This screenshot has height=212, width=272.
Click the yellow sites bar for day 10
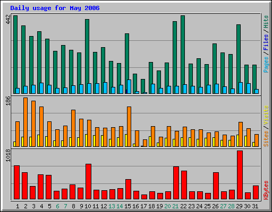(86, 140)
